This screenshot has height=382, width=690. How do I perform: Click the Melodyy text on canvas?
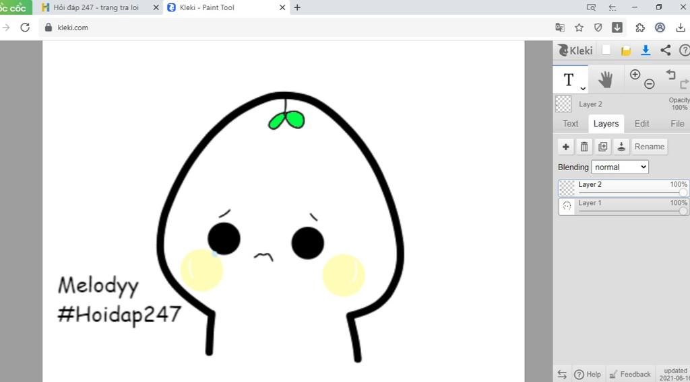pos(98,286)
